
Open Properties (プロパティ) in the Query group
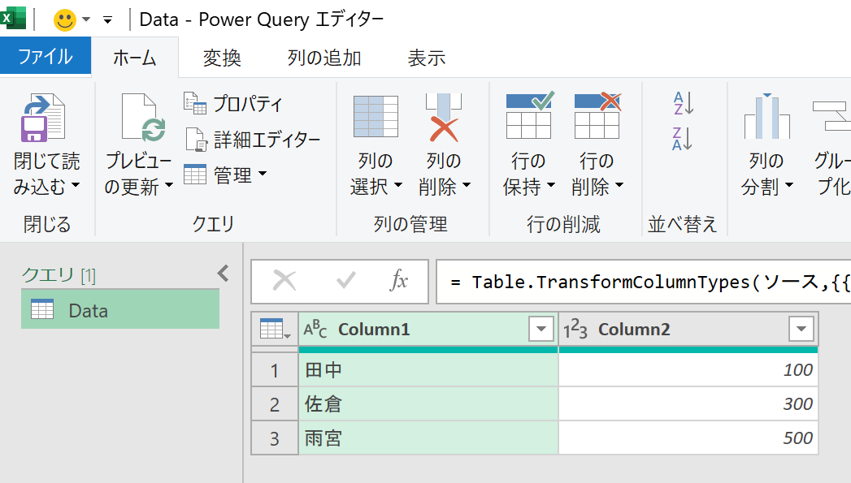234,104
